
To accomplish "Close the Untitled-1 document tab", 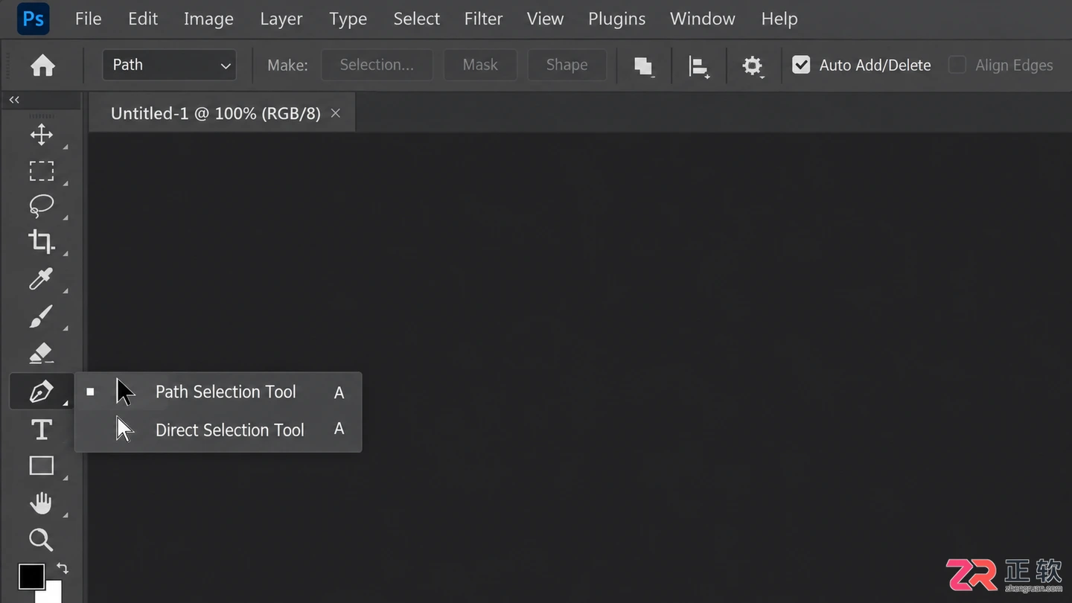I will 336,113.
